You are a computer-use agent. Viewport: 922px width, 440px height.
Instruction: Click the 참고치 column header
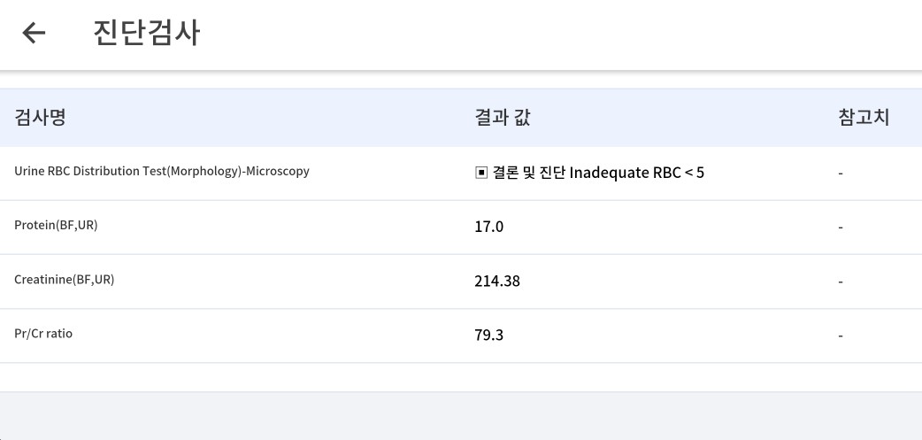[864, 118]
